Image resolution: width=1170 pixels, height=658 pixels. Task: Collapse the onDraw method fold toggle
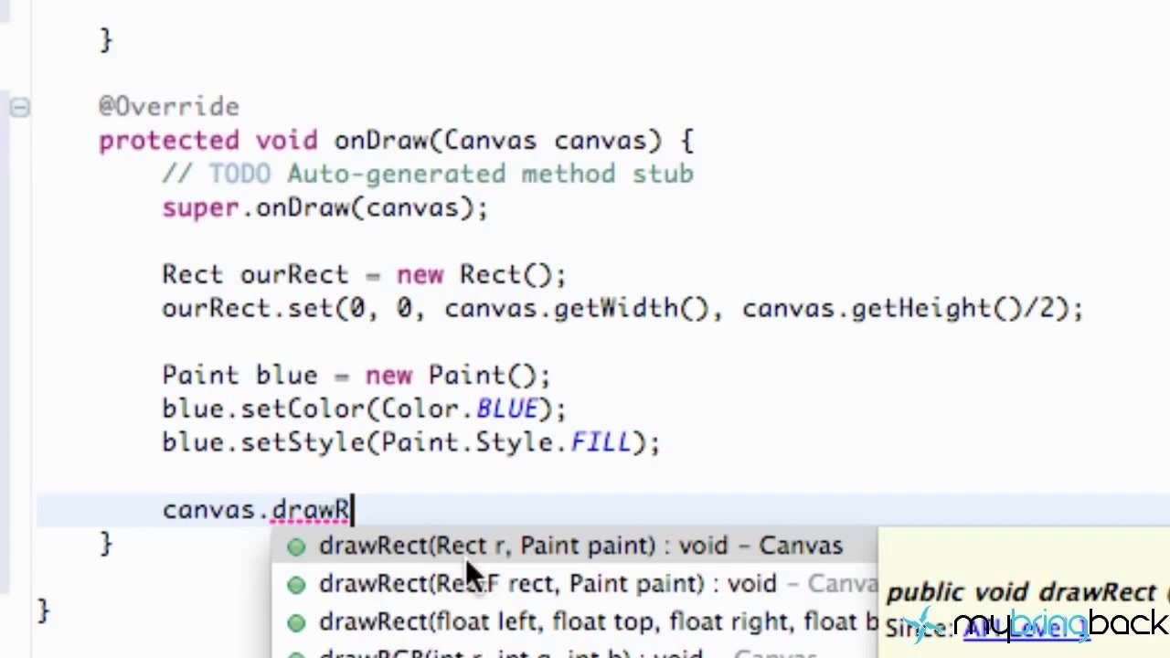point(19,108)
